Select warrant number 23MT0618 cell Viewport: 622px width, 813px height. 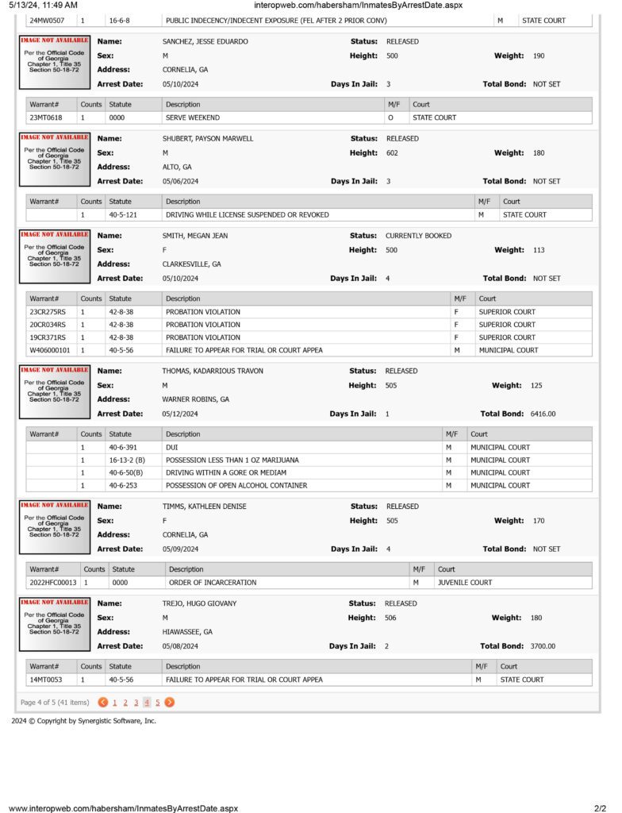52,118
